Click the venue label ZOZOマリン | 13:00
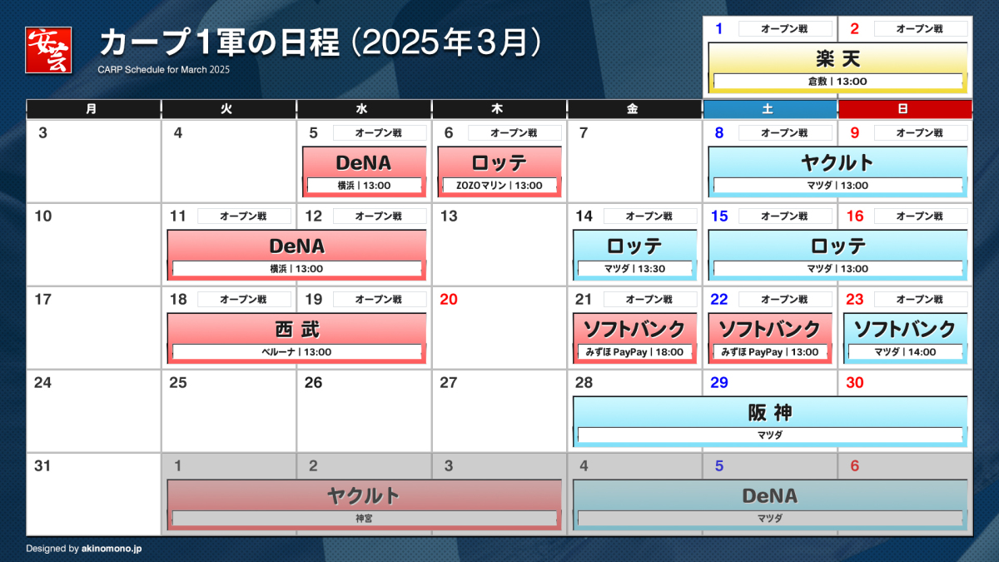 [499, 186]
